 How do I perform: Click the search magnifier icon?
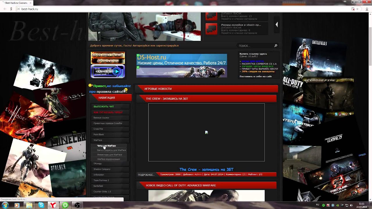[x=276, y=46]
